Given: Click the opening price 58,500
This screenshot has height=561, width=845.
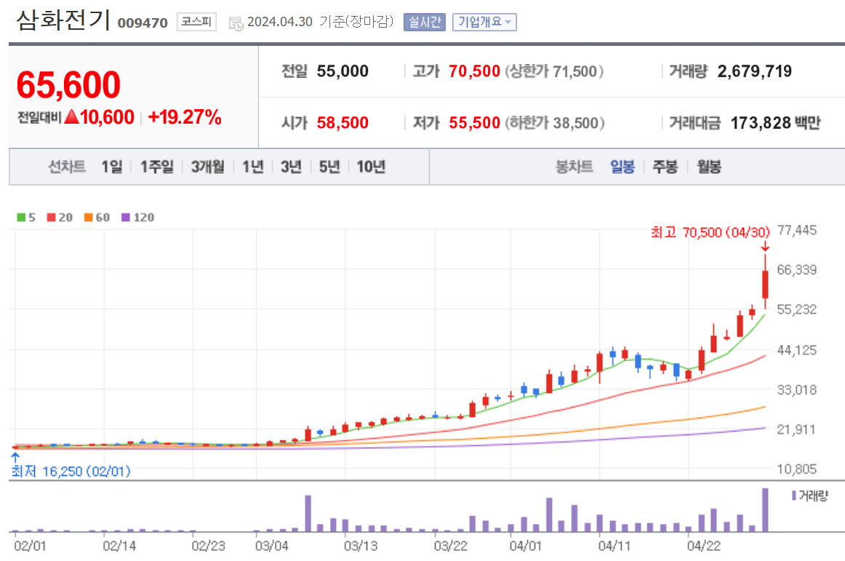Looking at the screenshot, I should pyautogui.click(x=343, y=123).
